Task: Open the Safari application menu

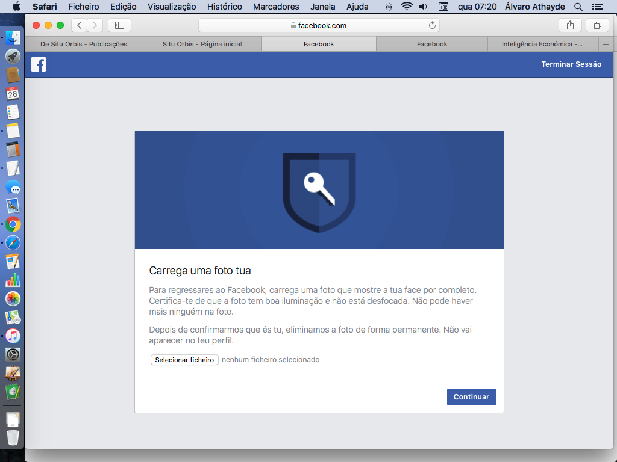Action: tap(45, 7)
